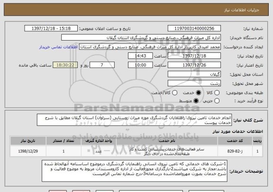The image size is (273, 192).
Task: Click the creation time field 14:43
Action: [x=140, y=56]
